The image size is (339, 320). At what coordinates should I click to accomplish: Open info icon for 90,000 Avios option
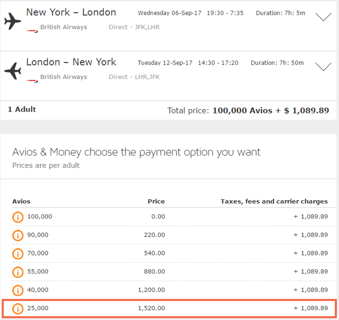click(18, 235)
